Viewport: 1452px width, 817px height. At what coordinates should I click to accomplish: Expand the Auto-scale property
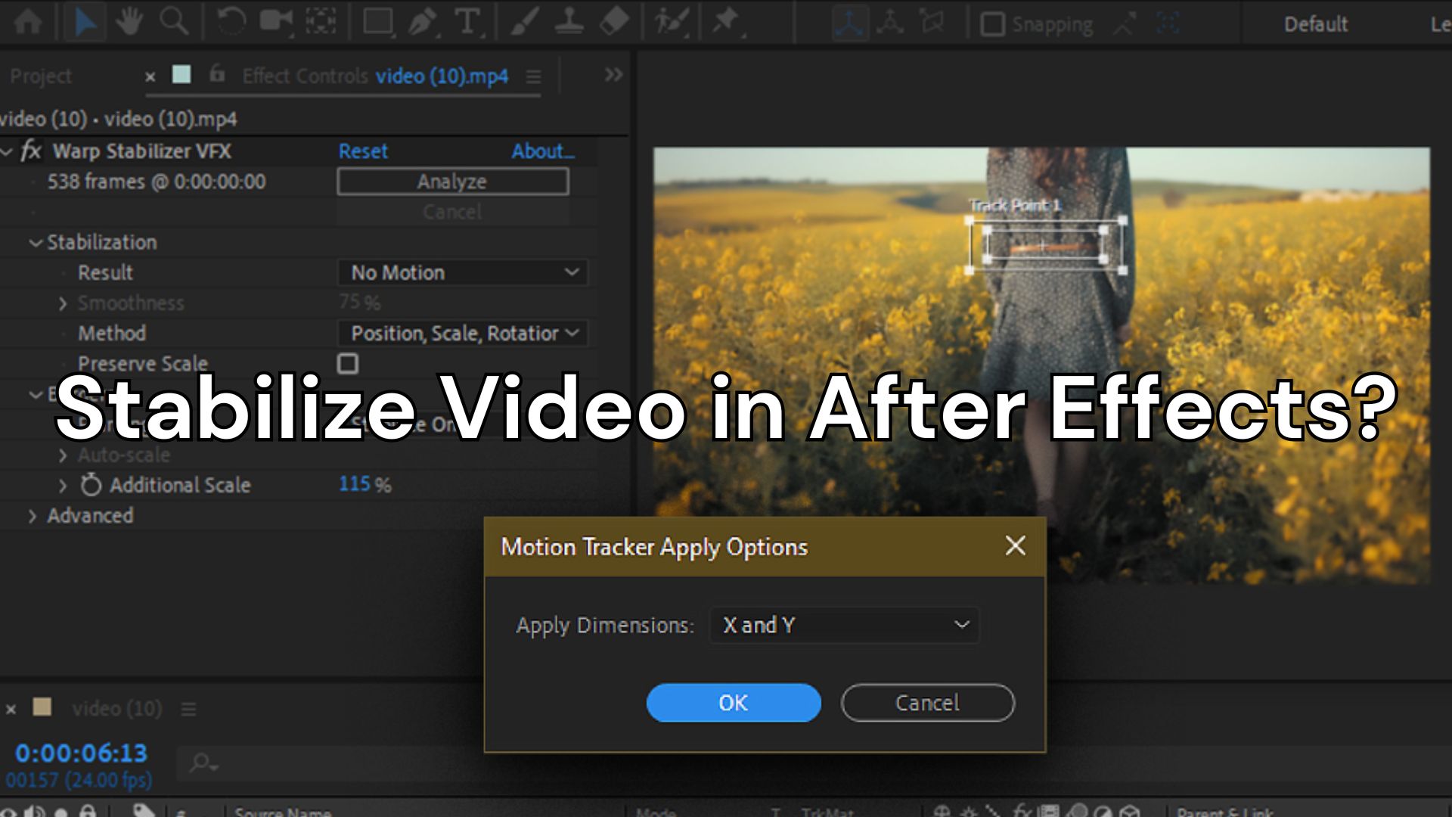pyautogui.click(x=64, y=455)
